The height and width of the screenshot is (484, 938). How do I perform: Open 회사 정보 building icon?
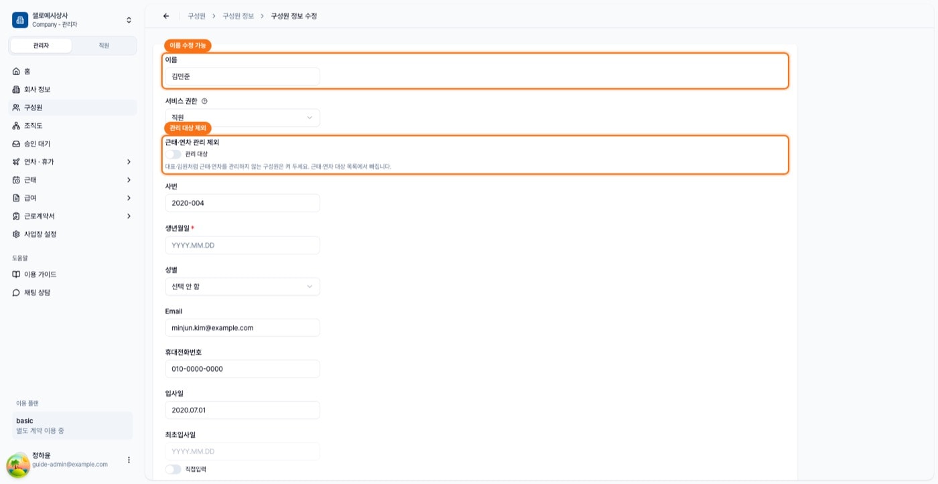[x=17, y=89]
